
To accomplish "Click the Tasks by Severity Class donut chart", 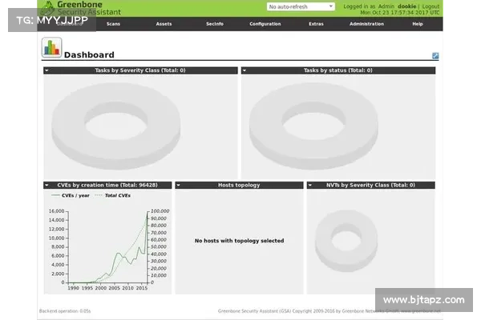I will coord(116,126).
